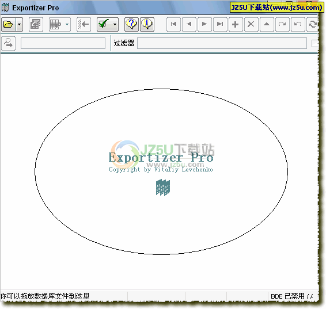The height and width of the screenshot is (309, 326).
Task: Focus the search text field
Action: (x=63, y=43)
